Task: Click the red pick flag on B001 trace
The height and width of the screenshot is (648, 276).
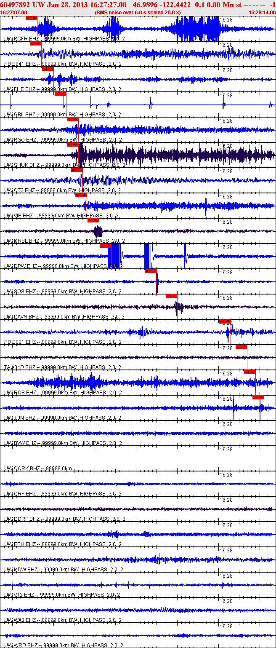Action: (225, 321)
